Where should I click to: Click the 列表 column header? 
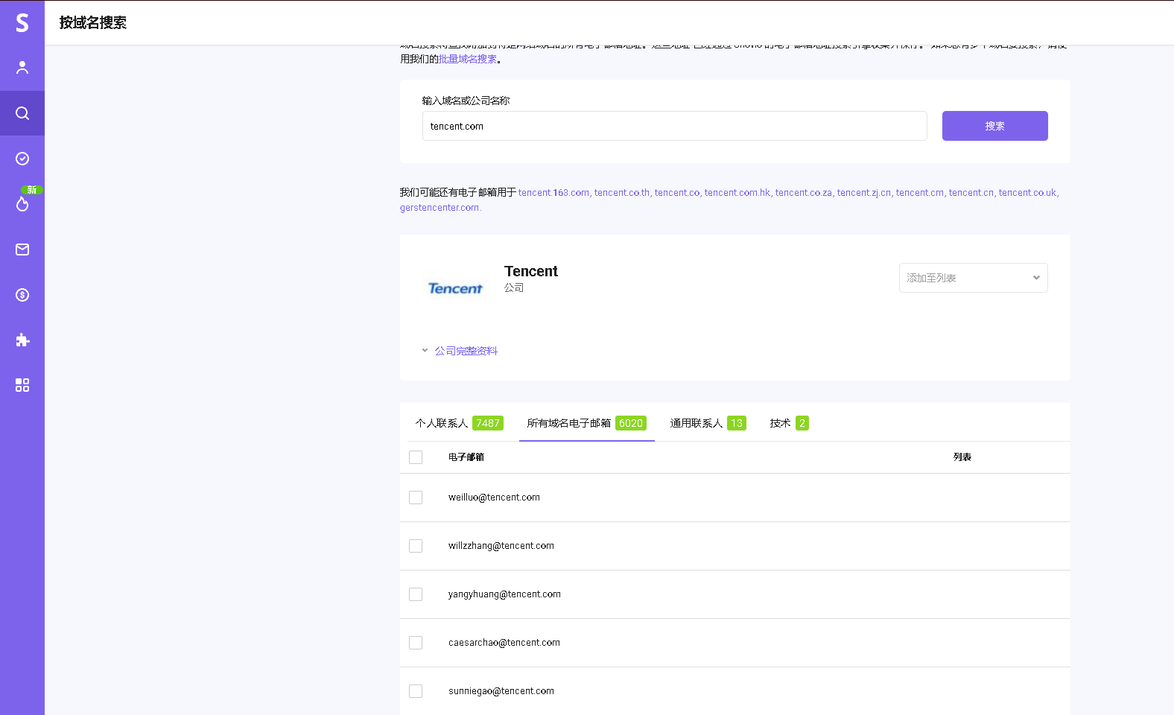pos(962,457)
